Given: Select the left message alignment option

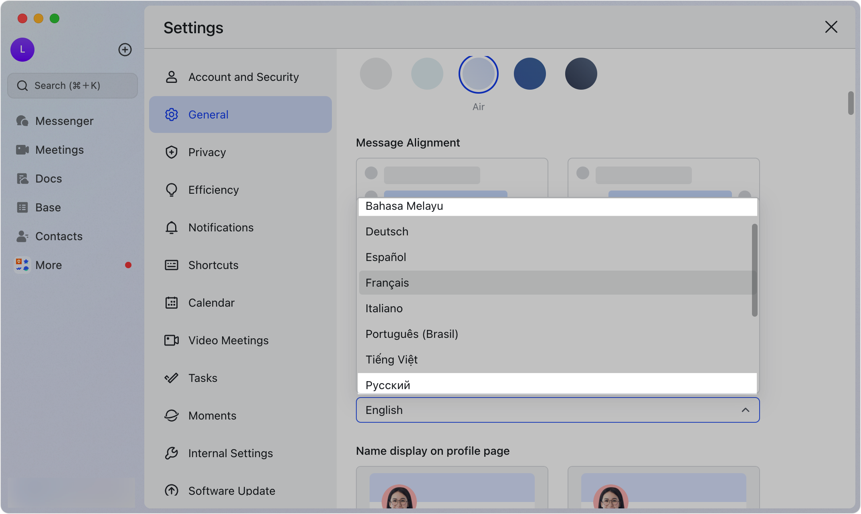Looking at the screenshot, I should pos(452,177).
